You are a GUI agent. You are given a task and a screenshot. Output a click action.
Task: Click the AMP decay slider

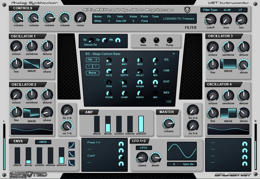[108, 124]
